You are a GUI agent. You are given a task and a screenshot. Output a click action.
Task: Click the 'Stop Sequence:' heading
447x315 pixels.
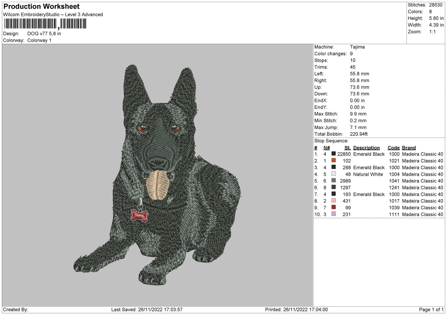(331, 141)
